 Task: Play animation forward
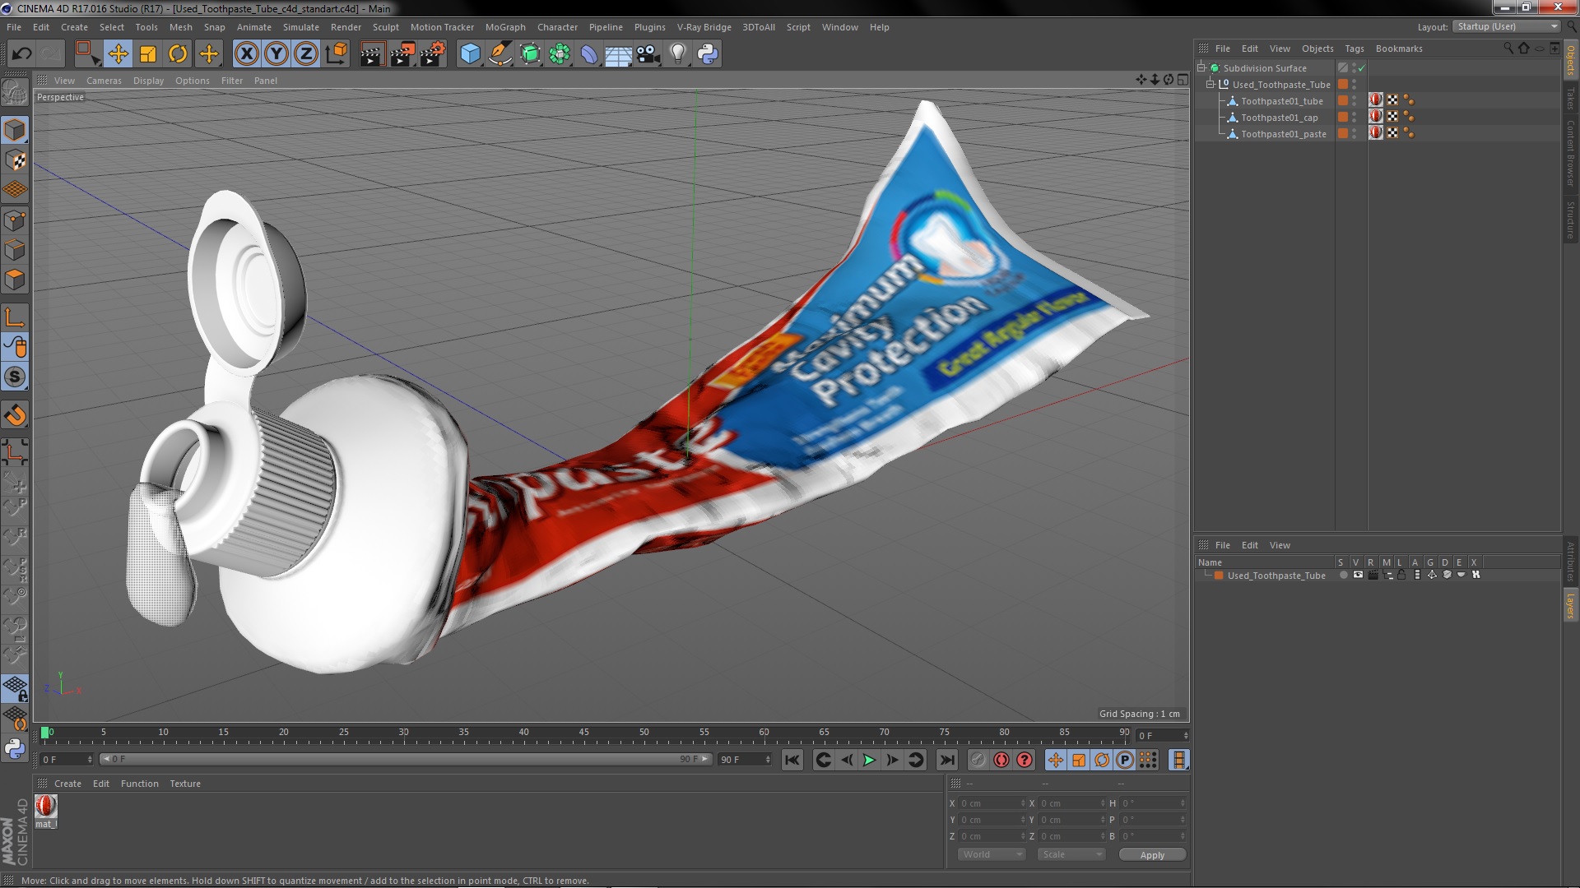pos(869,761)
